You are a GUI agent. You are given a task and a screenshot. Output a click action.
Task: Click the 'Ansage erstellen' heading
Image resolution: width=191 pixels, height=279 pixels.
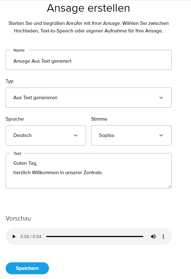[88, 8]
